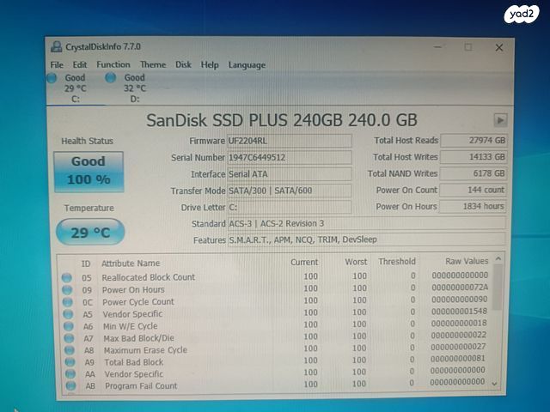The image size is (550, 412).
Task: Select the Program Fail Count row
Action: 277,385
